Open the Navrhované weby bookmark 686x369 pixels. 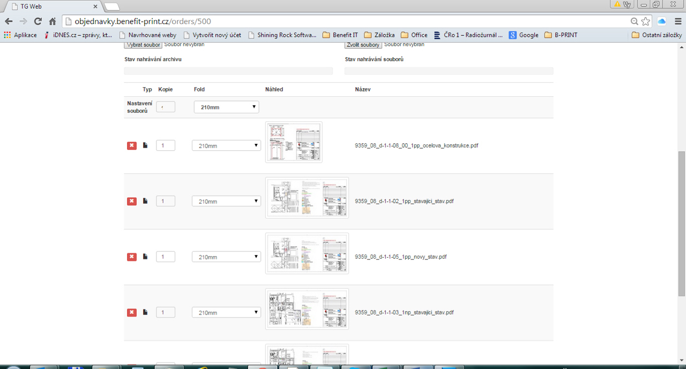147,35
